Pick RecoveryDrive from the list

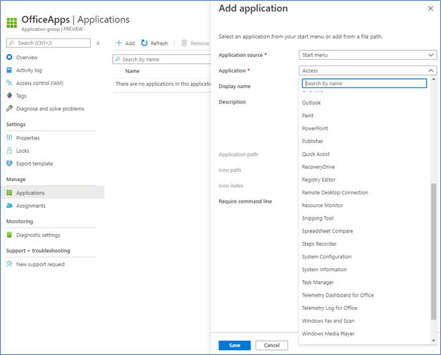point(318,167)
